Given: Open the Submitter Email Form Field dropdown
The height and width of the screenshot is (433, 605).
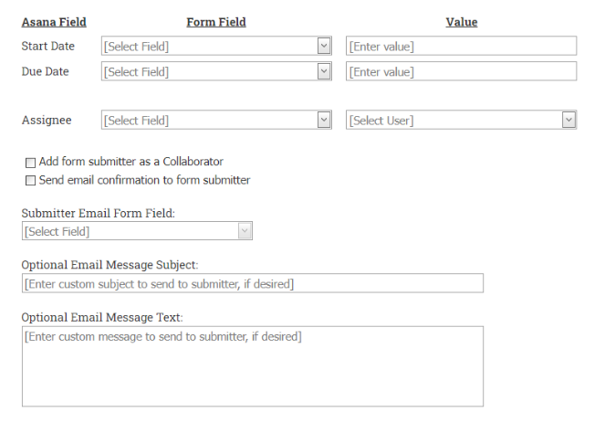Looking at the screenshot, I should [x=136, y=231].
